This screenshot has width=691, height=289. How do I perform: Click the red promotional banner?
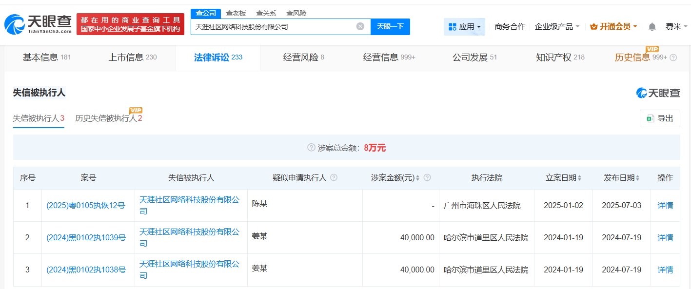click(x=130, y=24)
